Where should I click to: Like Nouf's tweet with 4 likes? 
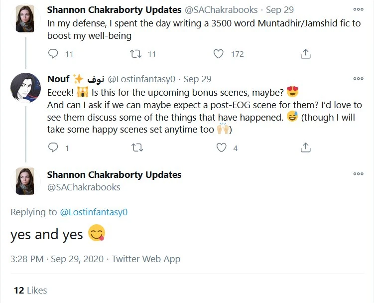[222, 148]
